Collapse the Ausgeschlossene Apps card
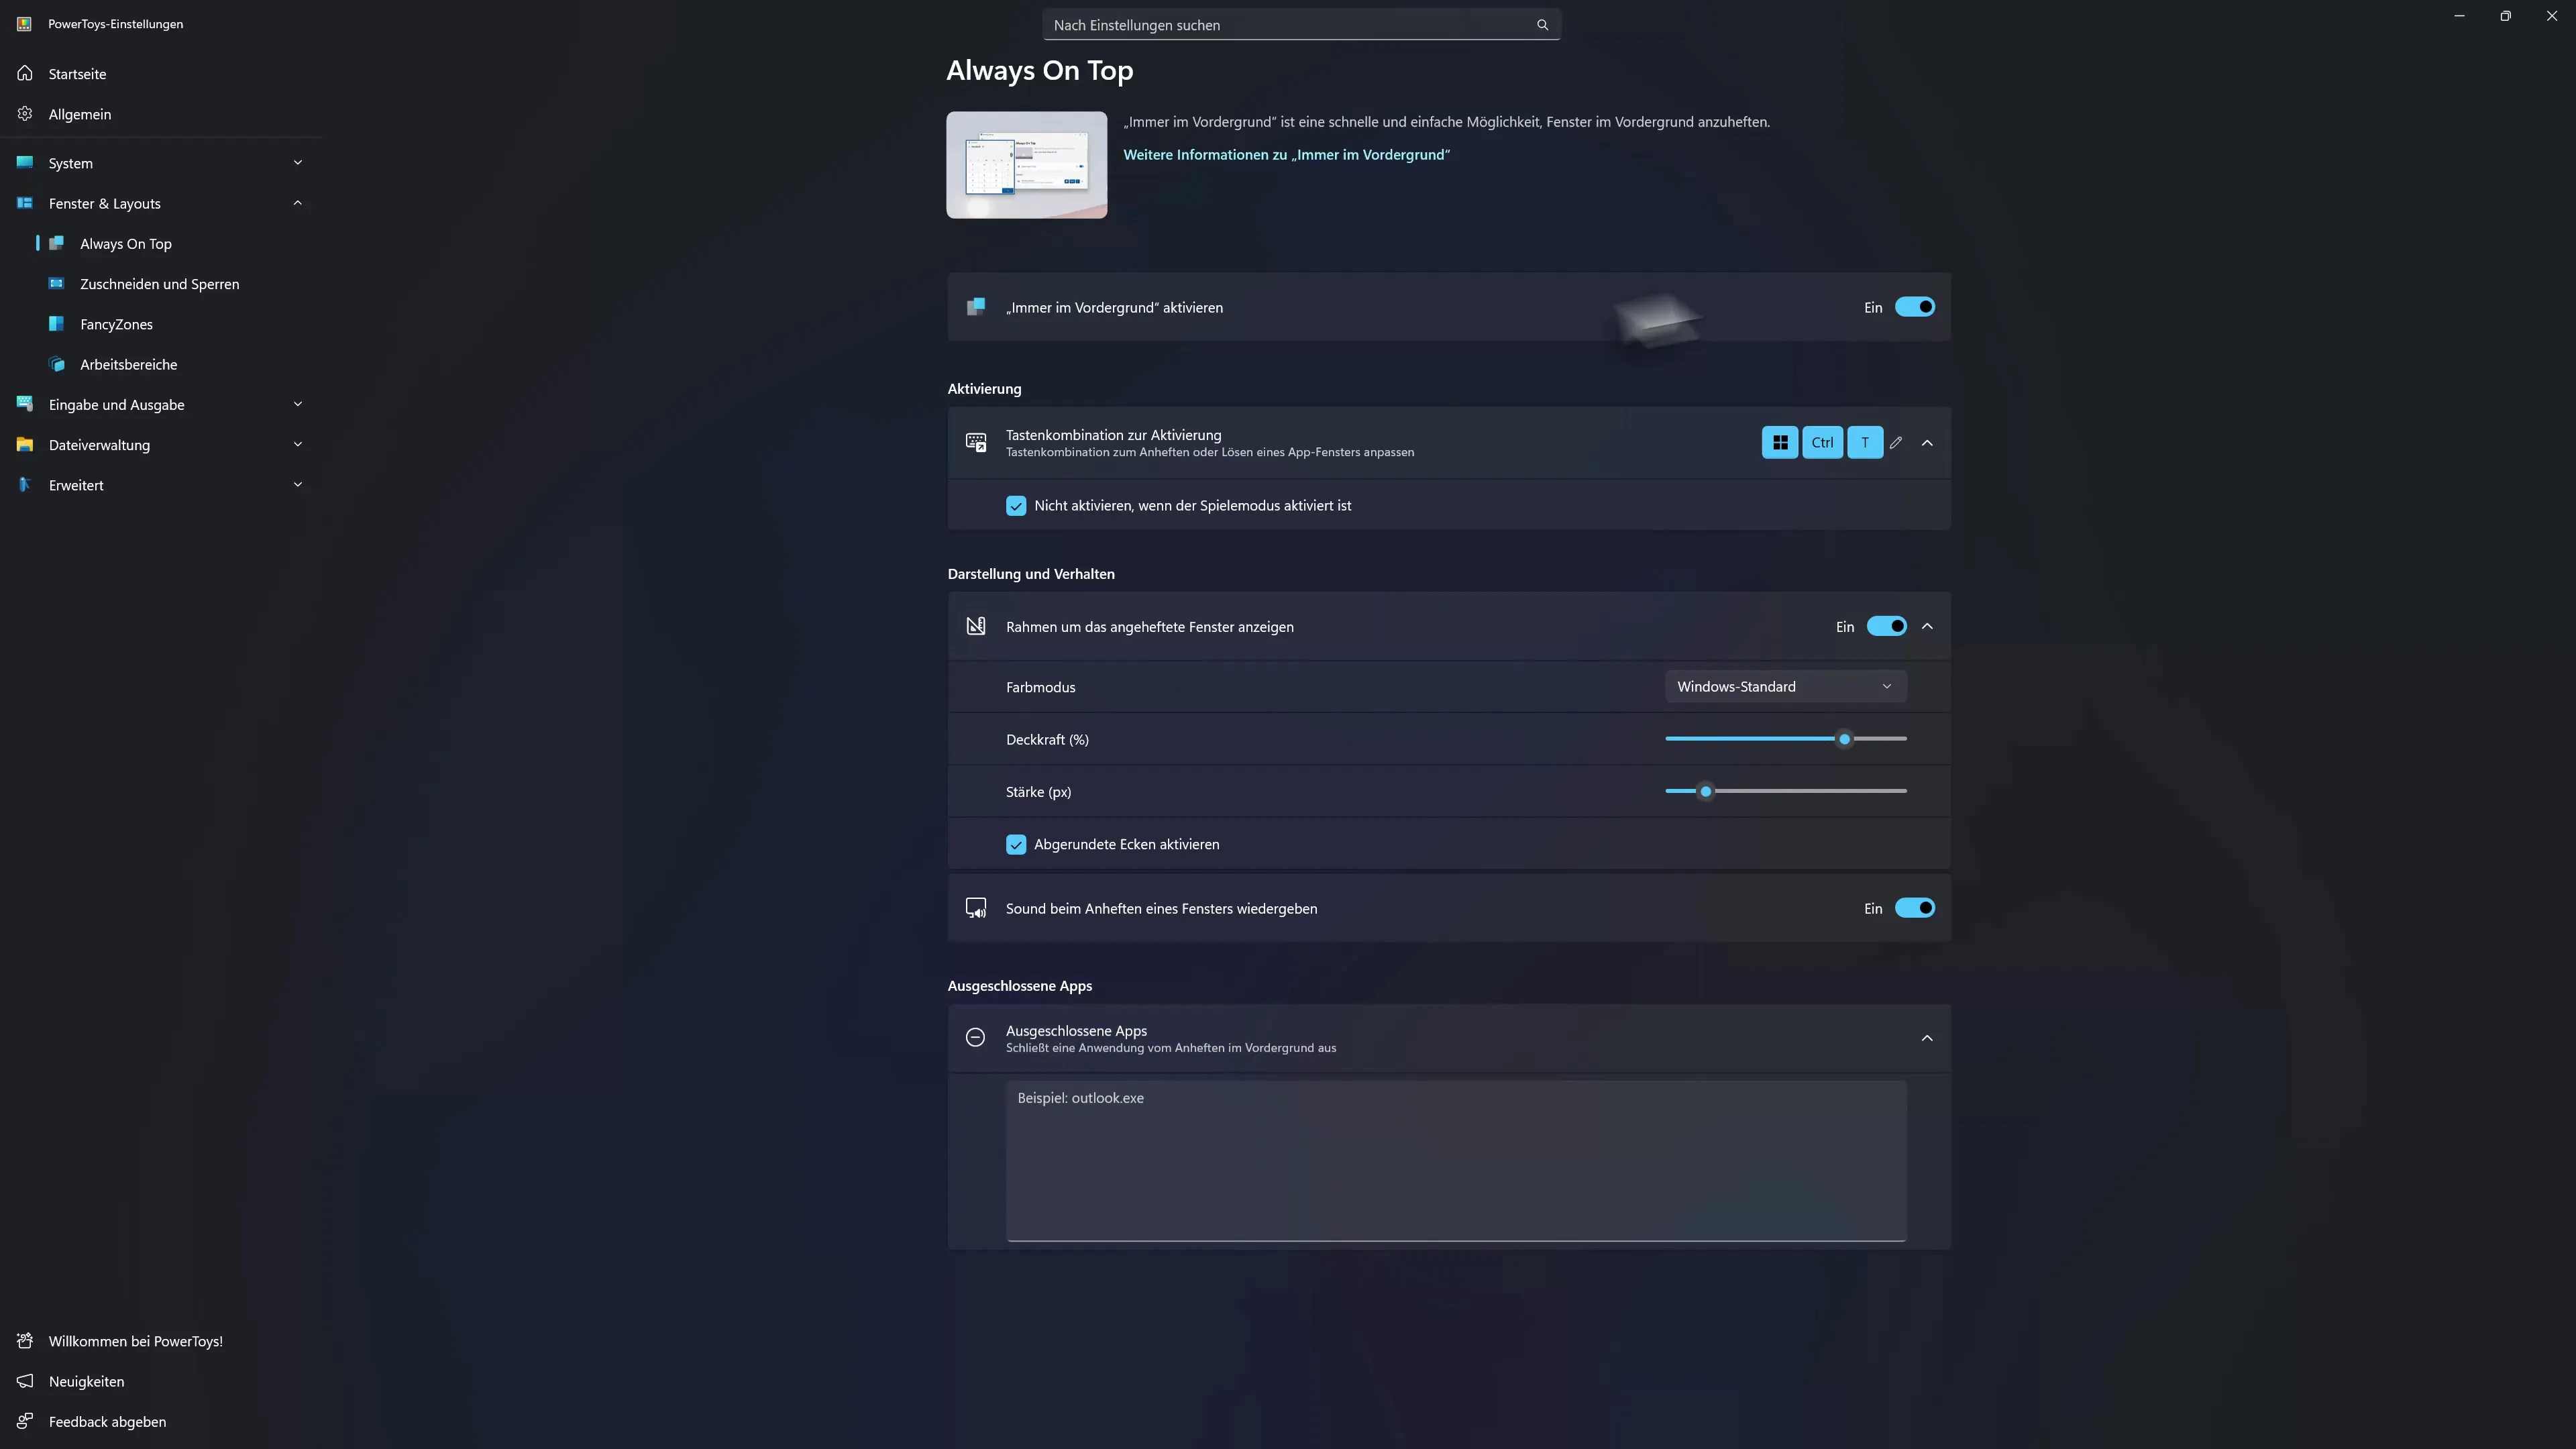 (1926, 1038)
